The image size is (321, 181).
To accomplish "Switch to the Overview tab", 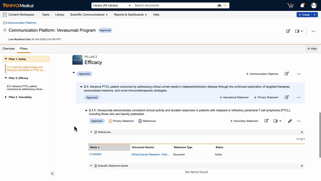I will (x=9, y=49).
